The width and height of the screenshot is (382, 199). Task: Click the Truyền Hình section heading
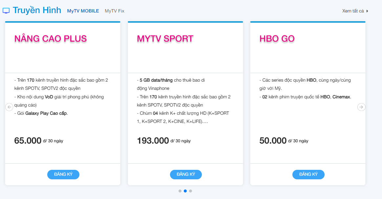[x=37, y=10]
